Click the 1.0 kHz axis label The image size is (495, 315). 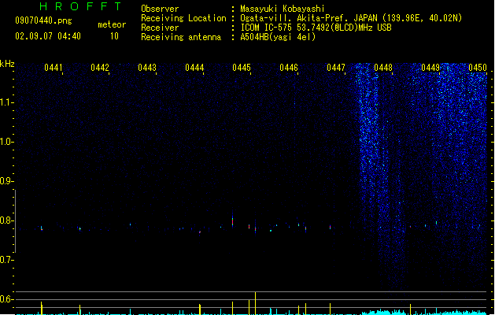(6, 142)
